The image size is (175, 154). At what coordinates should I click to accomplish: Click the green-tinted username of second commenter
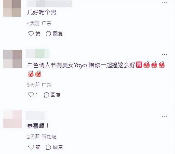pos(38,53)
